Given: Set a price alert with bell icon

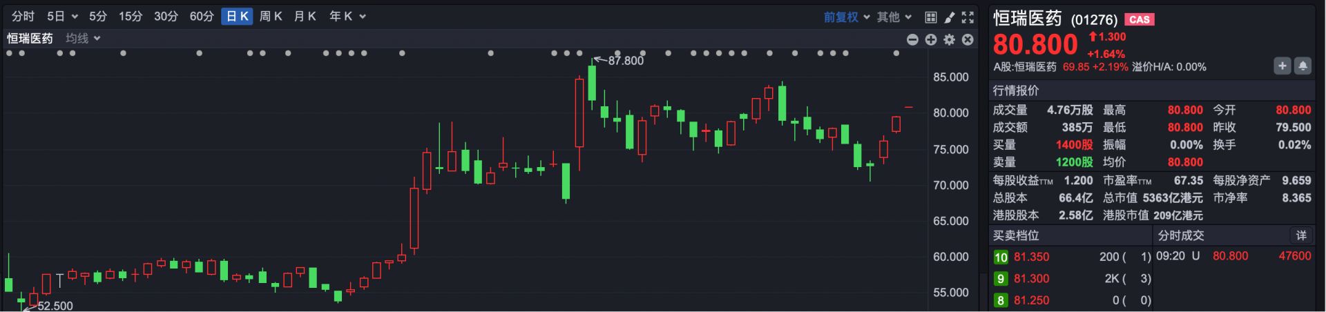Looking at the screenshot, I should (1303, 66).
